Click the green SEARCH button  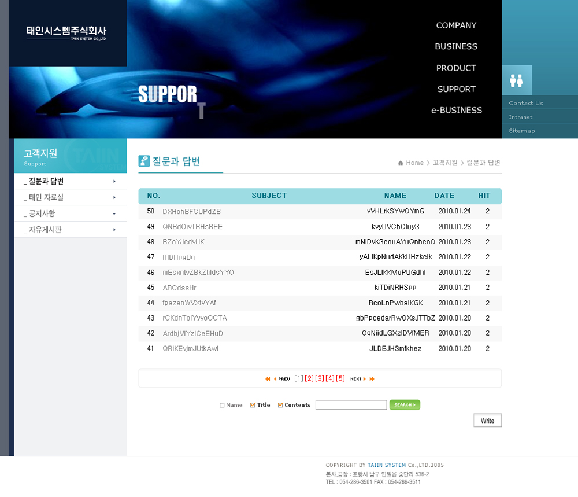(405, 405)
